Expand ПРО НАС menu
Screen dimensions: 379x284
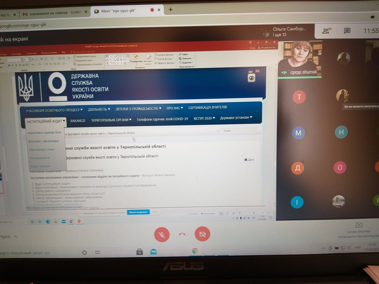tap(175, 108)
